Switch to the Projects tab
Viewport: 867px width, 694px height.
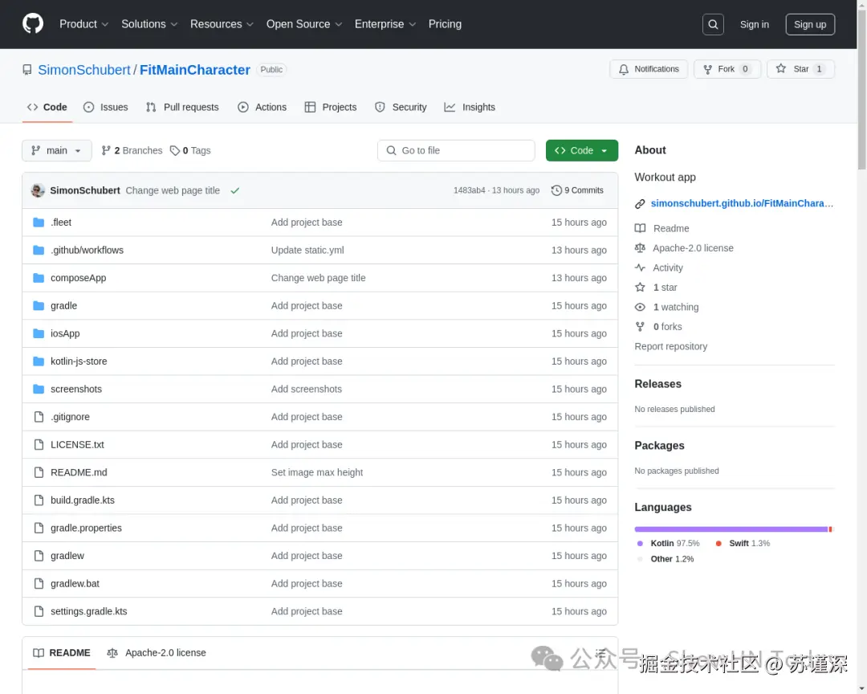point(331,108)
